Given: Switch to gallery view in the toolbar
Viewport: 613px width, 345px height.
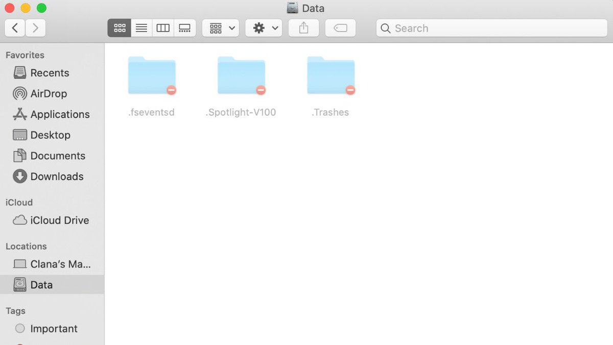Looking at the screenshot, I should tap(184, 28).
